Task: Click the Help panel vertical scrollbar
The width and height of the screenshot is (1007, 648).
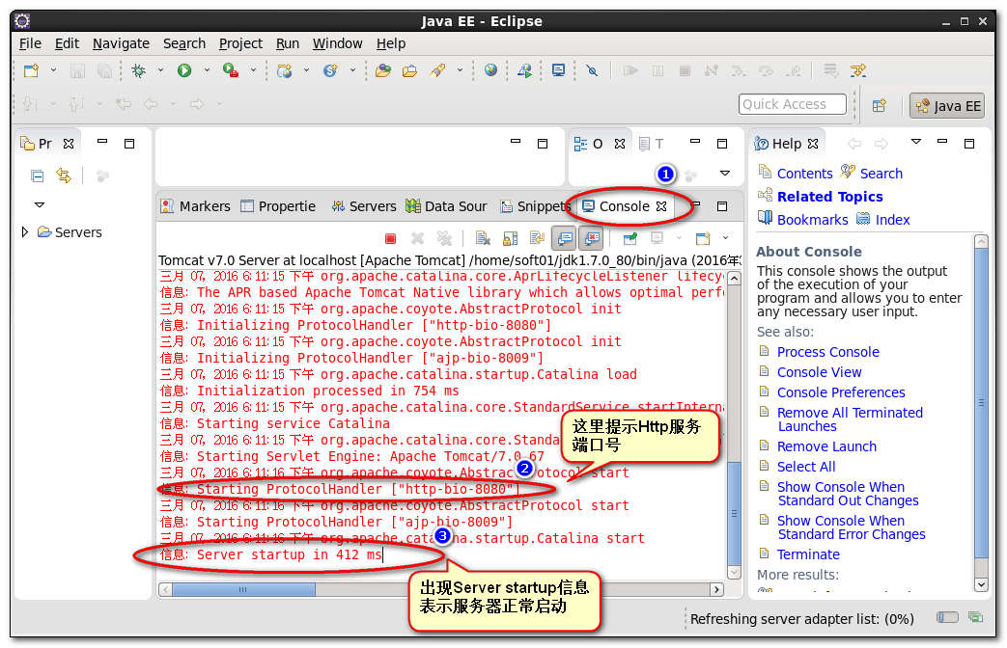Action: coord(981,403)
